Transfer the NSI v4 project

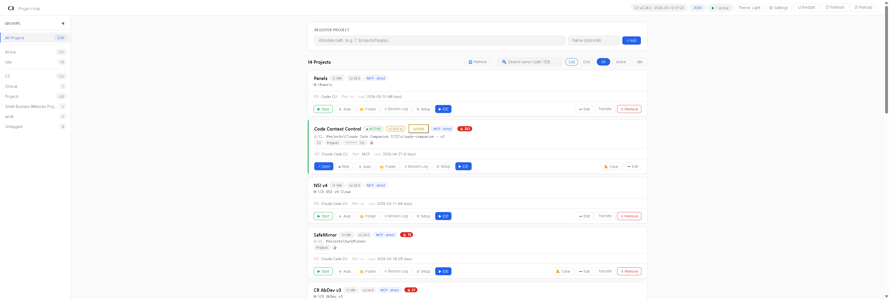pos(605,216)
